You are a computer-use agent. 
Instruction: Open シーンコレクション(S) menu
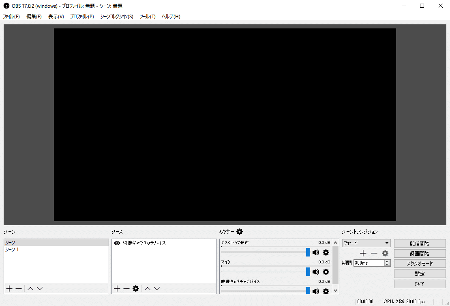[x=116, y=16]
